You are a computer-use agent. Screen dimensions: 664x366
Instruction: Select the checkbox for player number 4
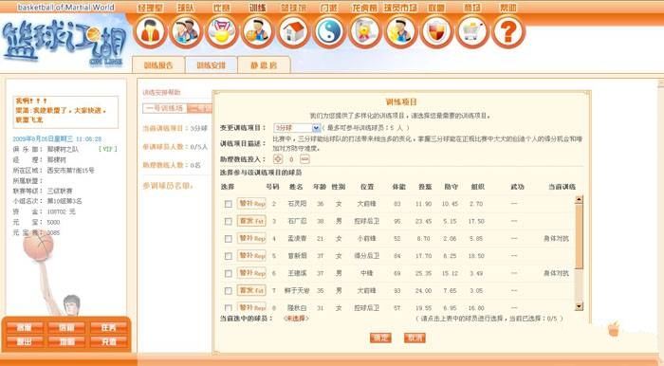point(229,239)
